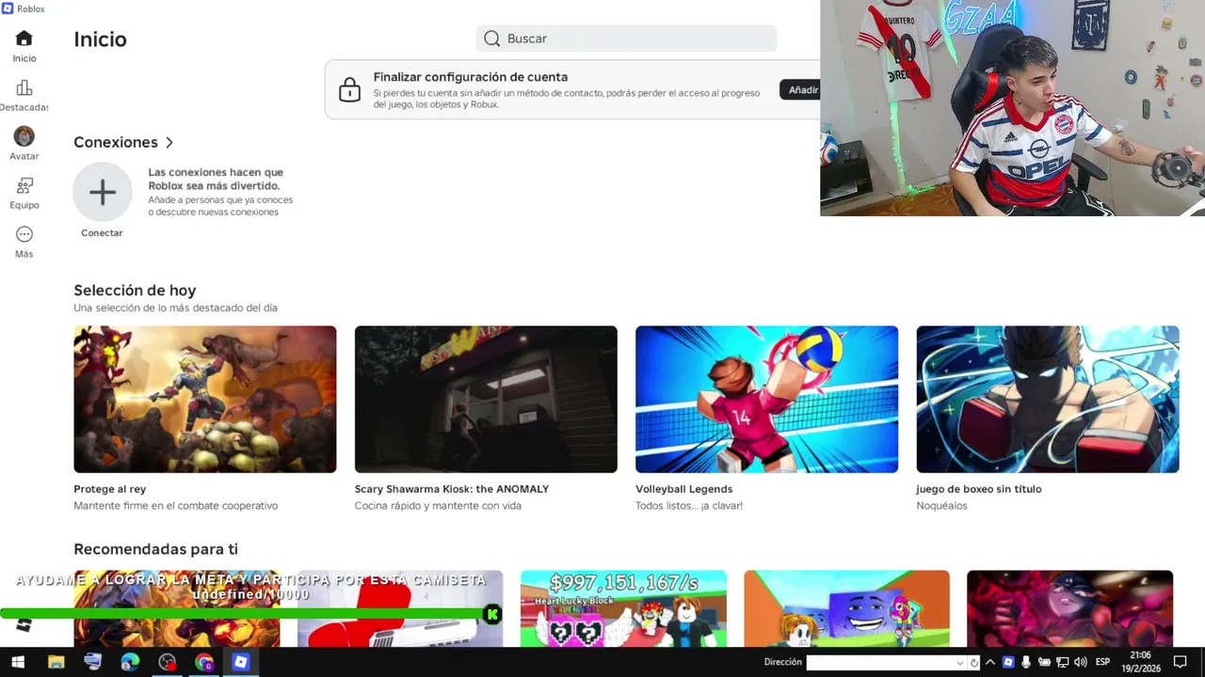
Task: Open File Explorer from taskbar
Action: pyautogui.click(x=56, y=662)
